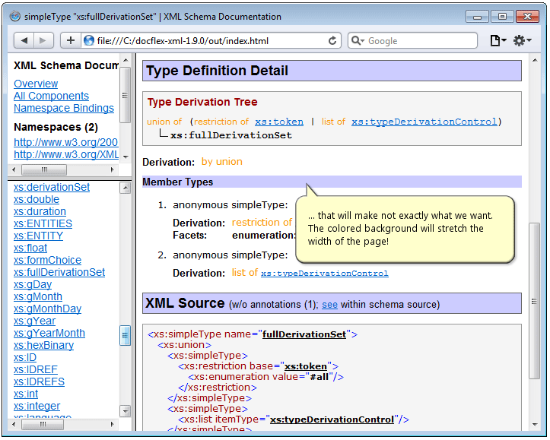The image size is (550, 440).
Task: Click the add bookmark plus button
Action: pyautogui.click(x=71, y=41)
